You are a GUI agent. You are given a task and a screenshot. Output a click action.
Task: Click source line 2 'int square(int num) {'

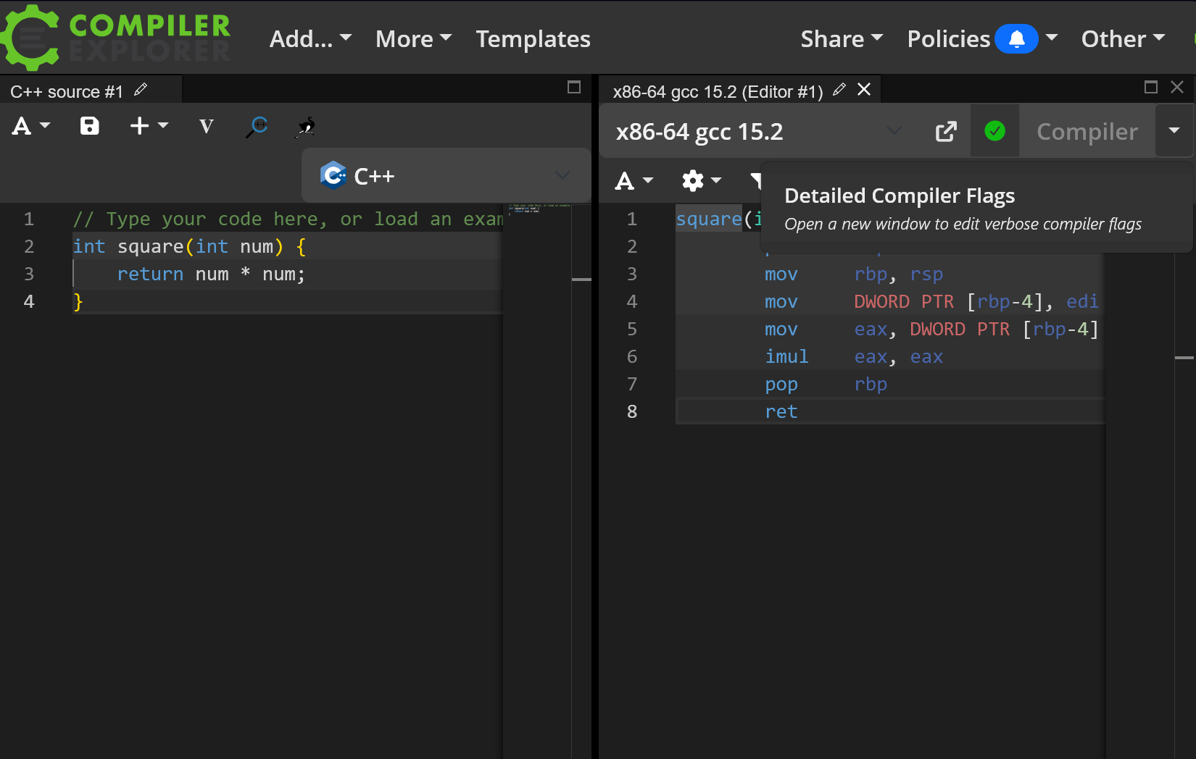(189, 247)
